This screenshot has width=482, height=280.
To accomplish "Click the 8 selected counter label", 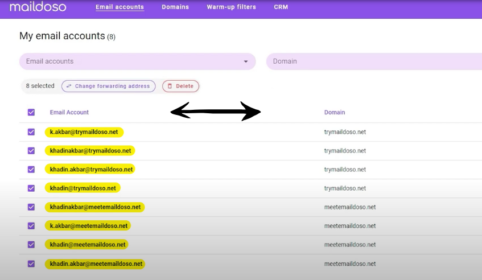I will (x=40, y=86).
